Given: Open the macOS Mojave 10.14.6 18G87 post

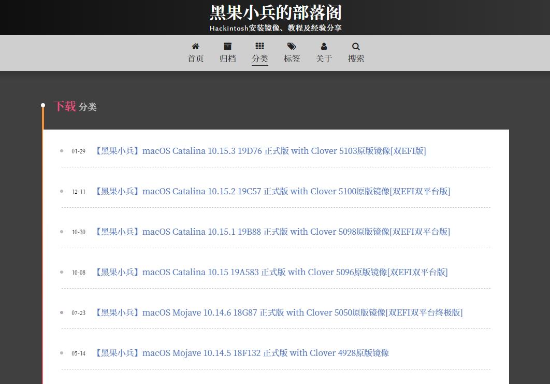Looking at the screenshot, I should click(279, 312).
